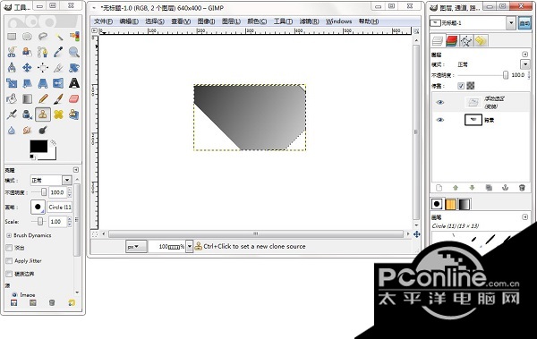Switch to the Gradients tab below layers
Screen dimensions: 537x339
[465, 204]
